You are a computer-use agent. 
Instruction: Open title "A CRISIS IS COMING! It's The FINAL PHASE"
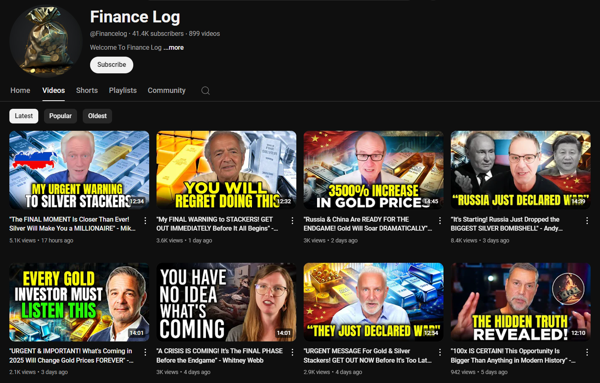coord(220,356)
